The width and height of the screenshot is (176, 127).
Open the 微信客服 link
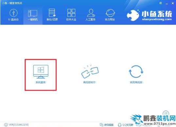[x=109, y=125]
